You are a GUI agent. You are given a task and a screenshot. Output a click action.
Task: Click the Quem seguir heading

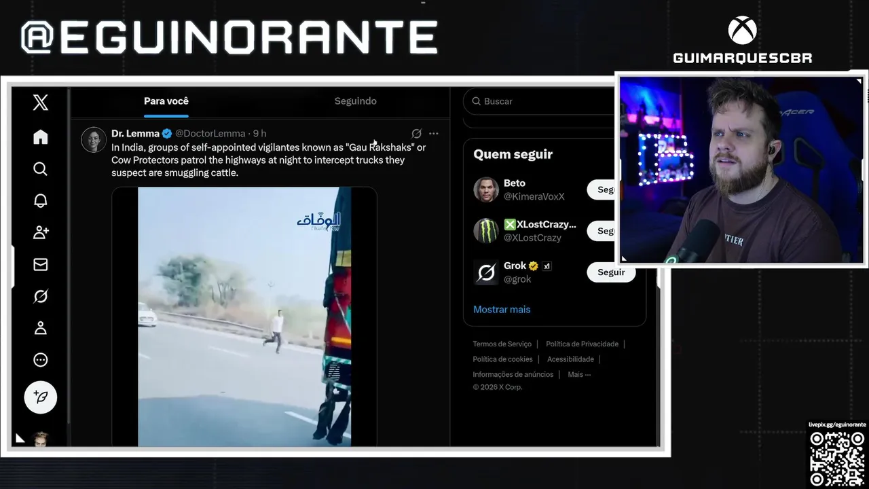pyautogui.click(x=513, y=154)
